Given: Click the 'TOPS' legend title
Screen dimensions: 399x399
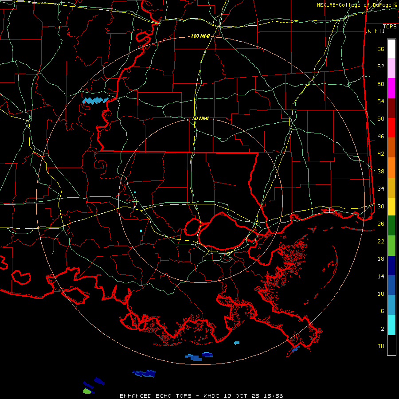Looking at the screenshot, I should point(390,26).
